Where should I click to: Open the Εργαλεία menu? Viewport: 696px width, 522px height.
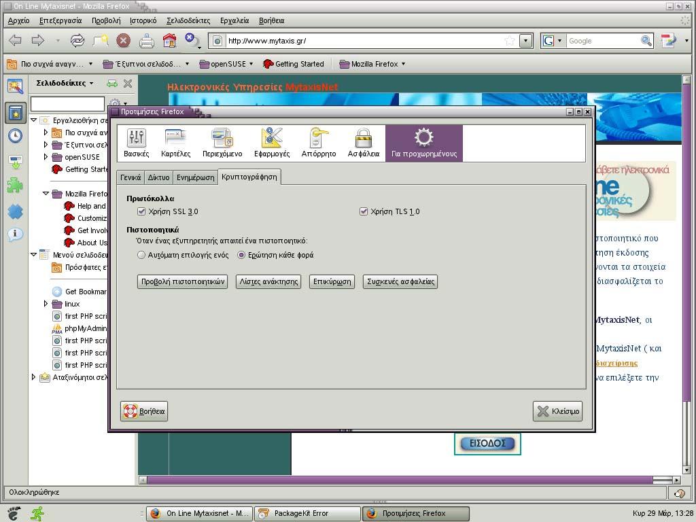234,20
